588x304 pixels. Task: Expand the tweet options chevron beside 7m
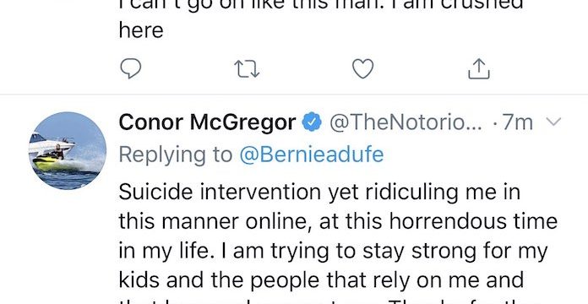pos(553,122)
